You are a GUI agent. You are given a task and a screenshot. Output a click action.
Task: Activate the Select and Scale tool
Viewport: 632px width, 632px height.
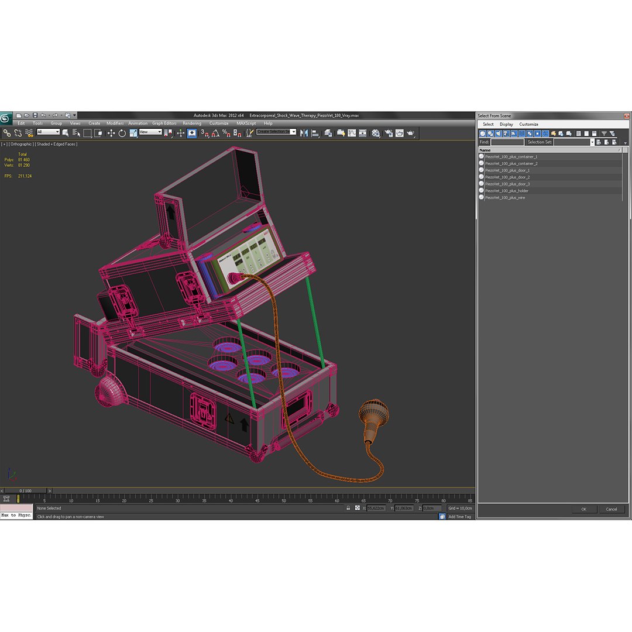pos(133,133)
